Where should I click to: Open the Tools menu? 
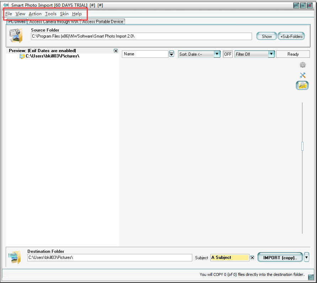(50, 14)
